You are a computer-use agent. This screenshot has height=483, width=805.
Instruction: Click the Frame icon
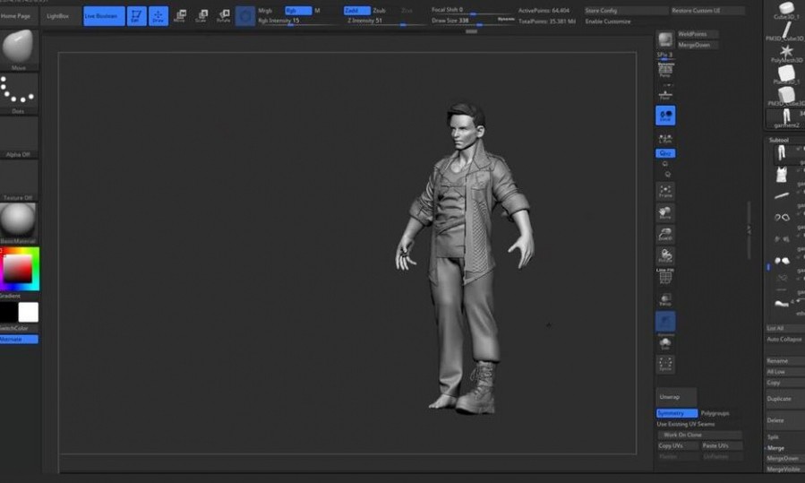665,192
